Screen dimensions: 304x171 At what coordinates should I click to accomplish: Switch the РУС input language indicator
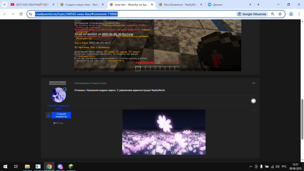[284, 166]
